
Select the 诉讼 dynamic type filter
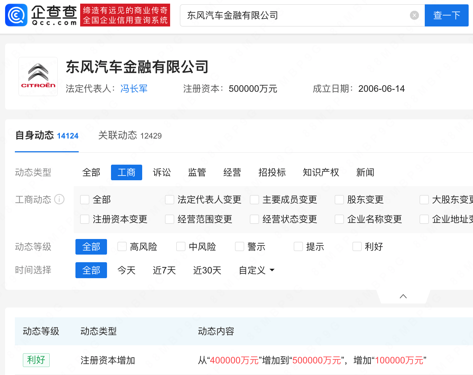[x=162, y=172]
